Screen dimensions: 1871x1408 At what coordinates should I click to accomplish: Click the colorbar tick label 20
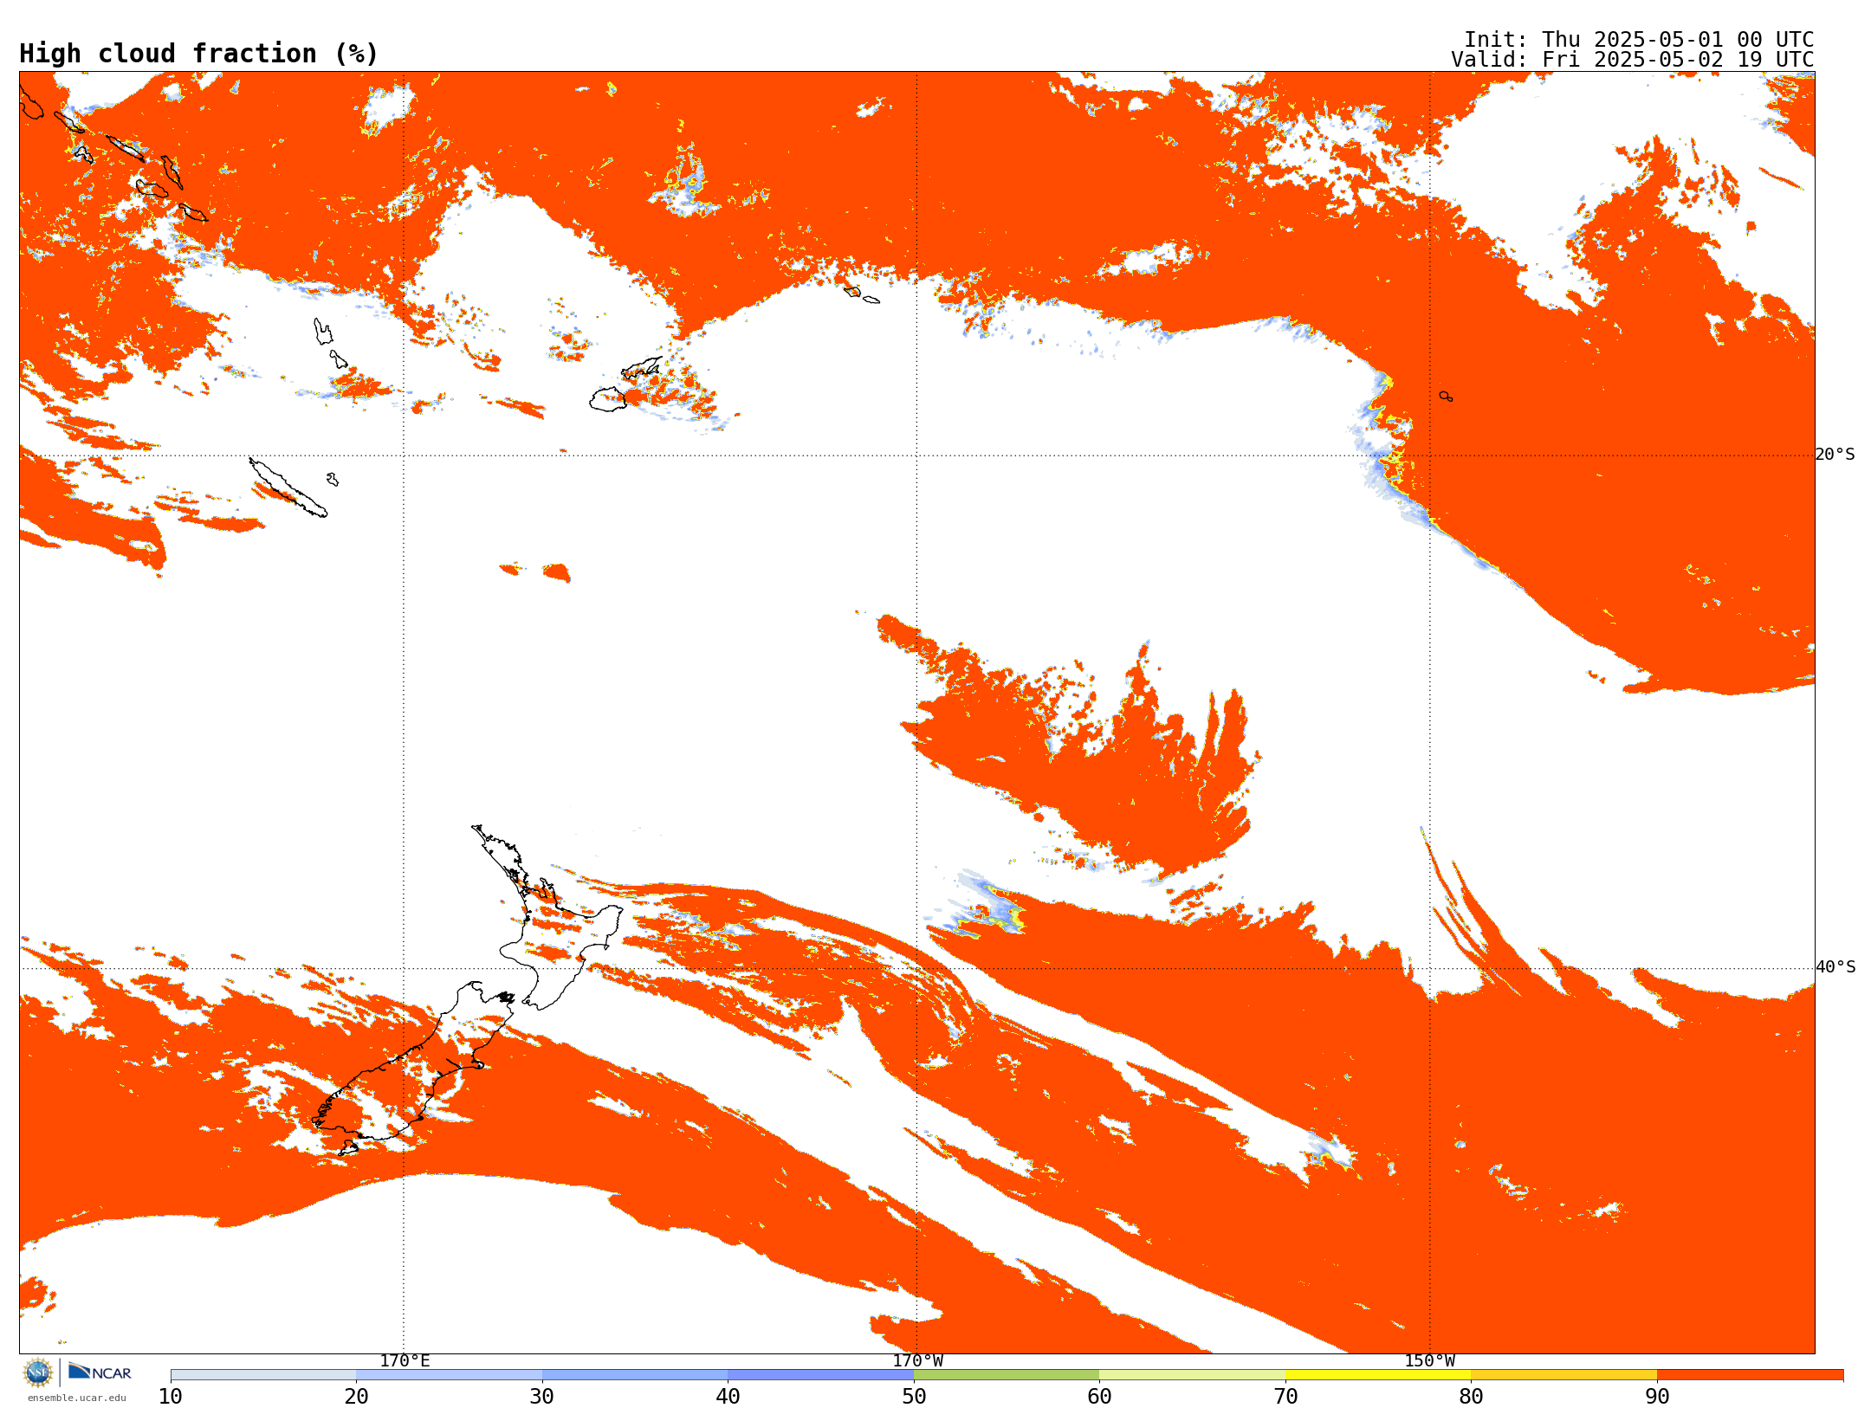(356, 1397)
